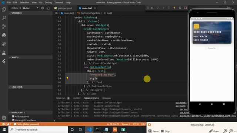This screenshot has height=133, width=237.
Task: Open the Extensions view
Action: (x=4, y=44)
